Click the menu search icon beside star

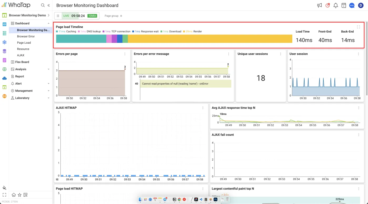click(25, 195)
